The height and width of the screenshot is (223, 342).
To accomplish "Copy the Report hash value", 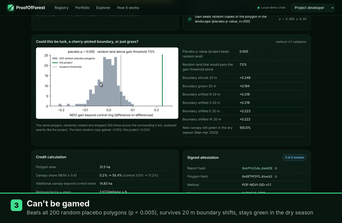I will (276, 168).
